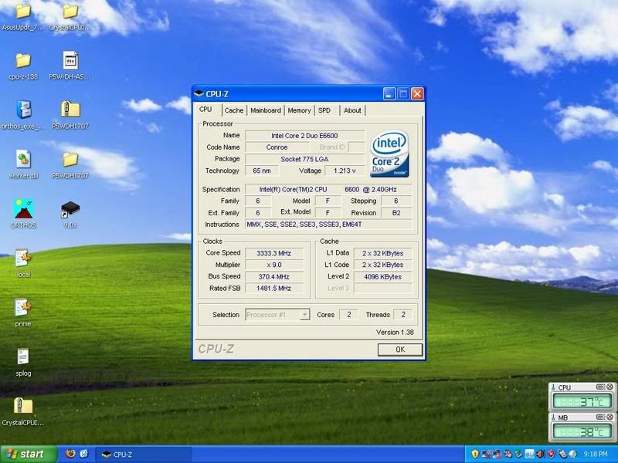Screen dimensions: 618x463
Task: Open the Windows start menu
Action: tap(28, 454)
